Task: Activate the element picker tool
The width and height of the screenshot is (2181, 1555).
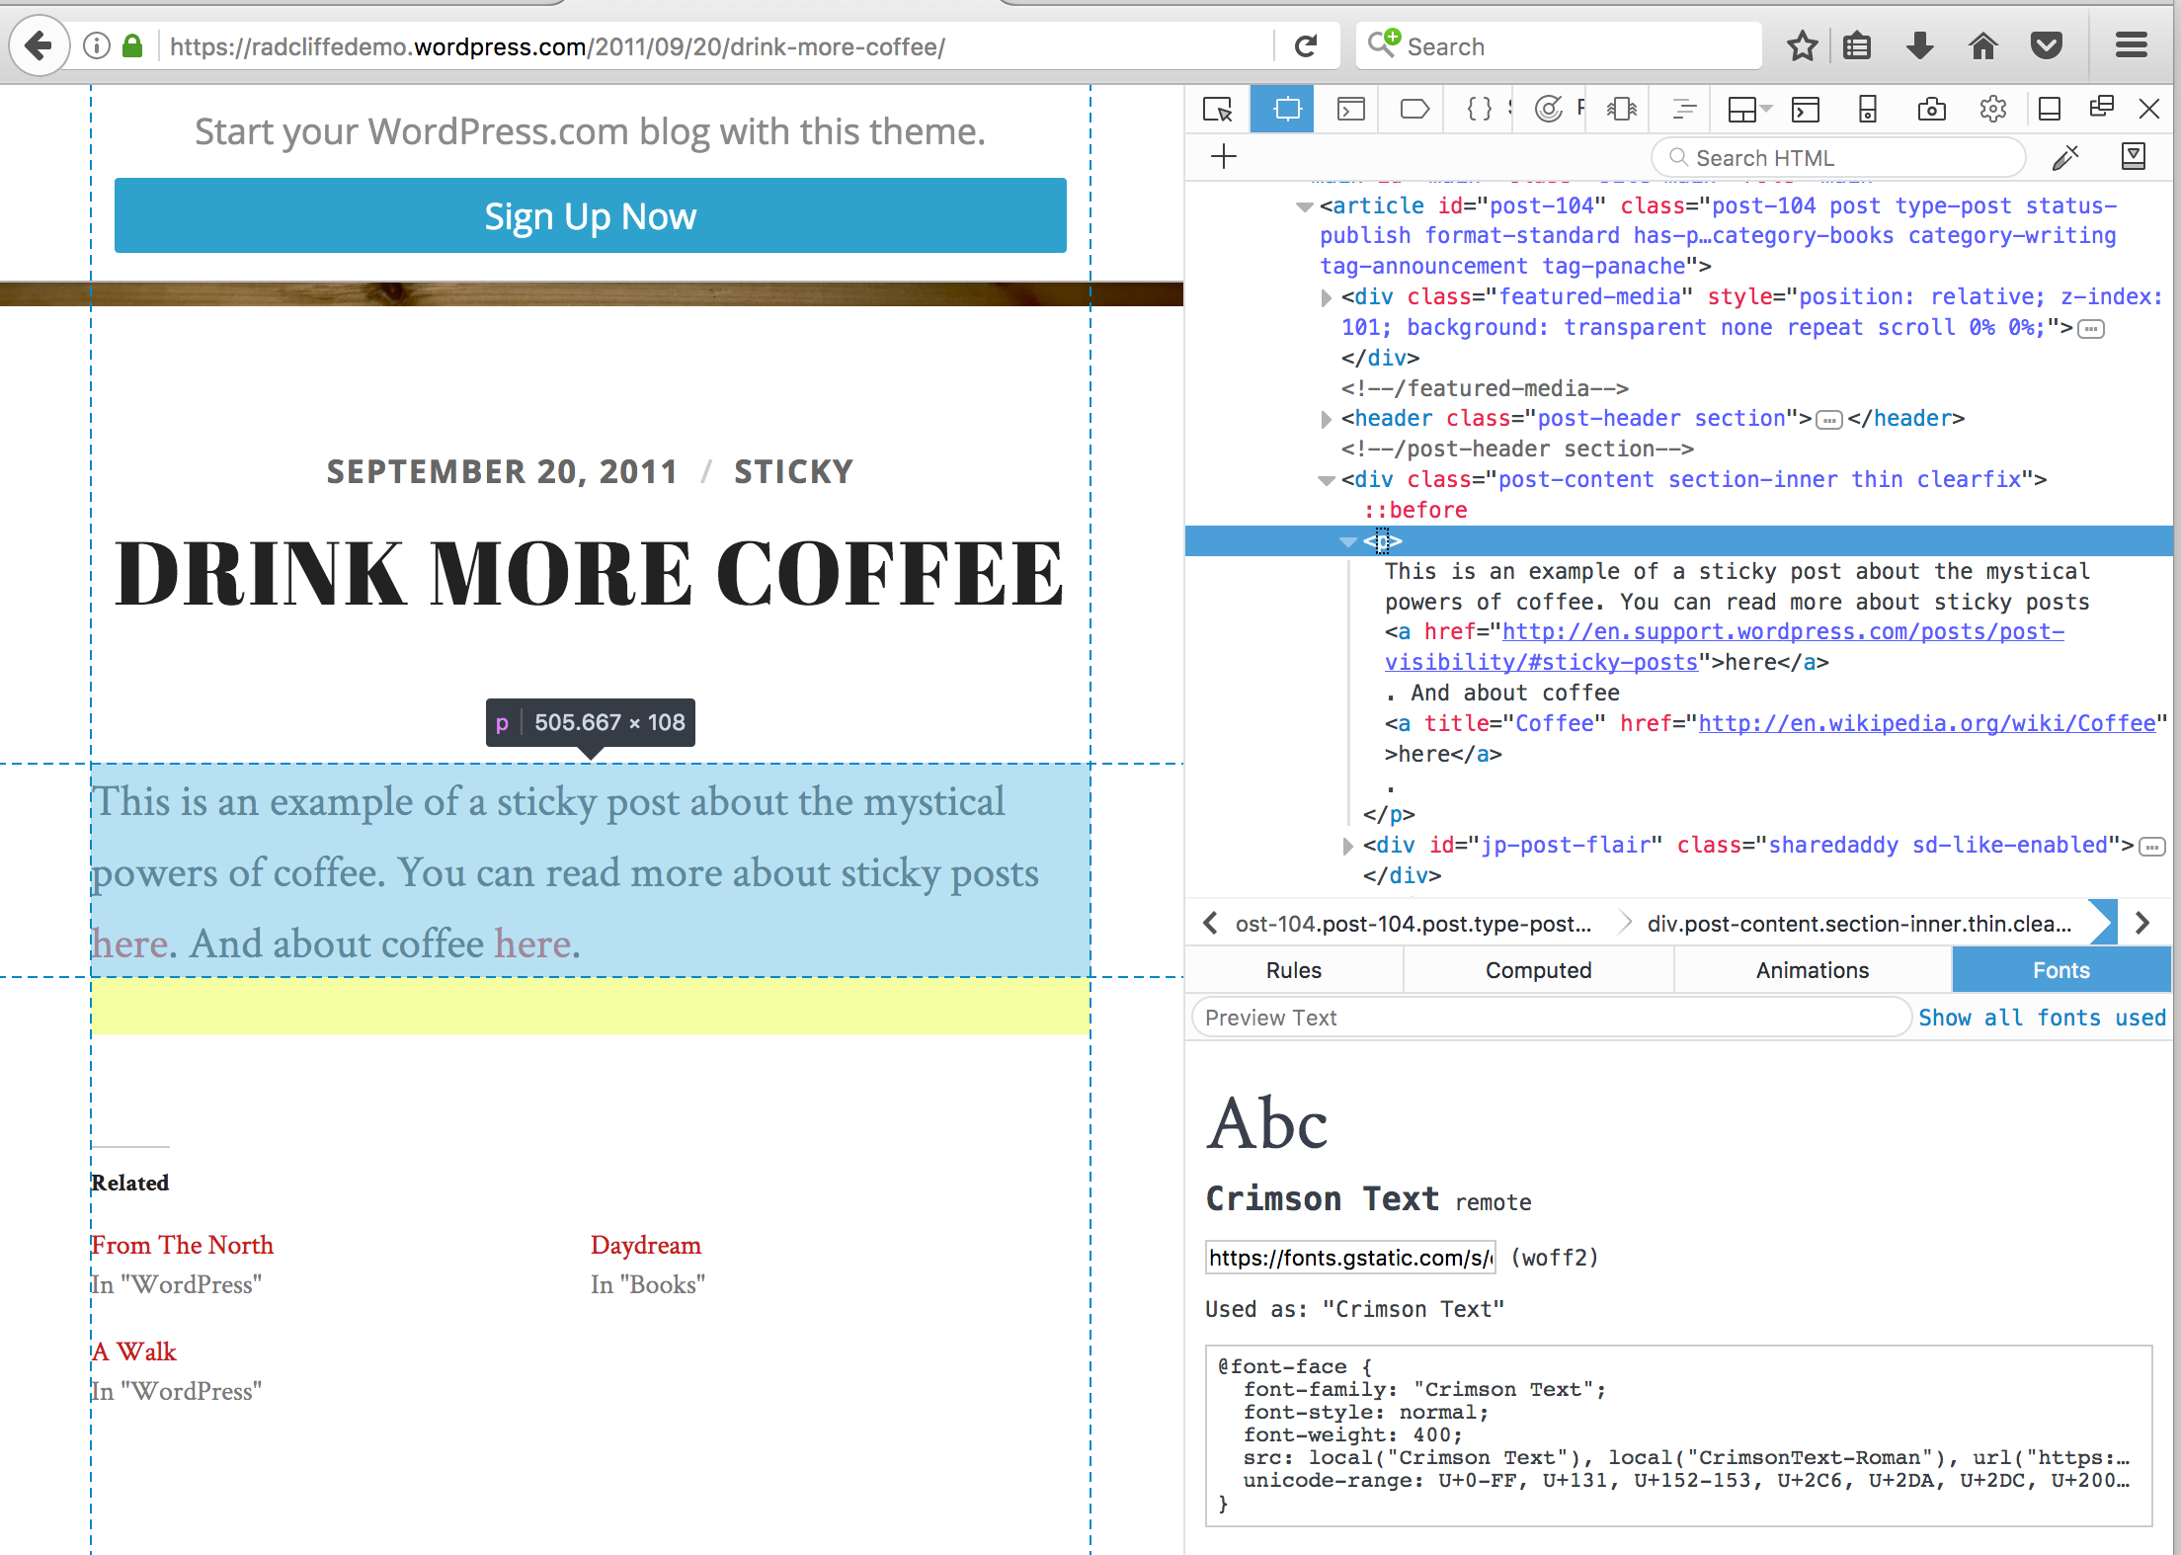Action: click(x=1218, y=109)
